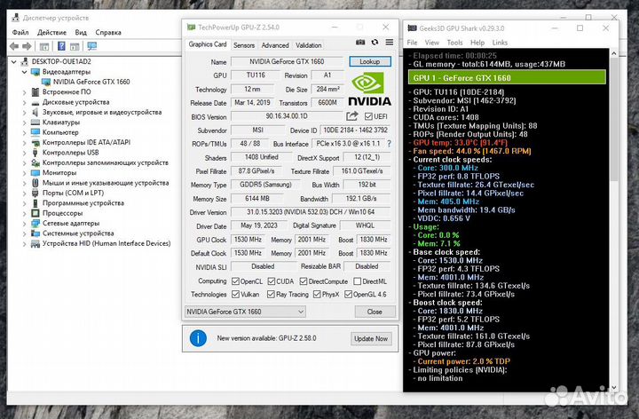Open the Справка menu in Device Manager
Image resolution: width=639 pixels, height=419 pixels.
tap(108, 32)
